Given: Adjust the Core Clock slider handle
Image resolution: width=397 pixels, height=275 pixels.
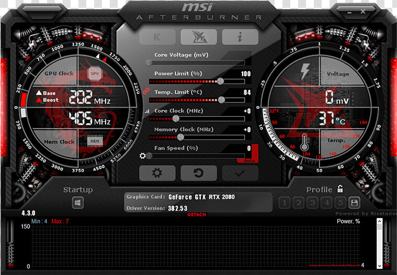Looking at the screenshot, I should pos(176,118).
